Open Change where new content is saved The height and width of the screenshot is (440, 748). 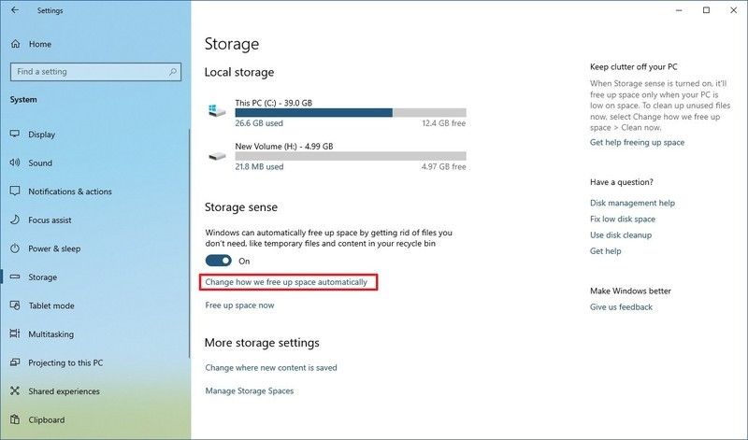pyautogui.click(x=271, y=367)
